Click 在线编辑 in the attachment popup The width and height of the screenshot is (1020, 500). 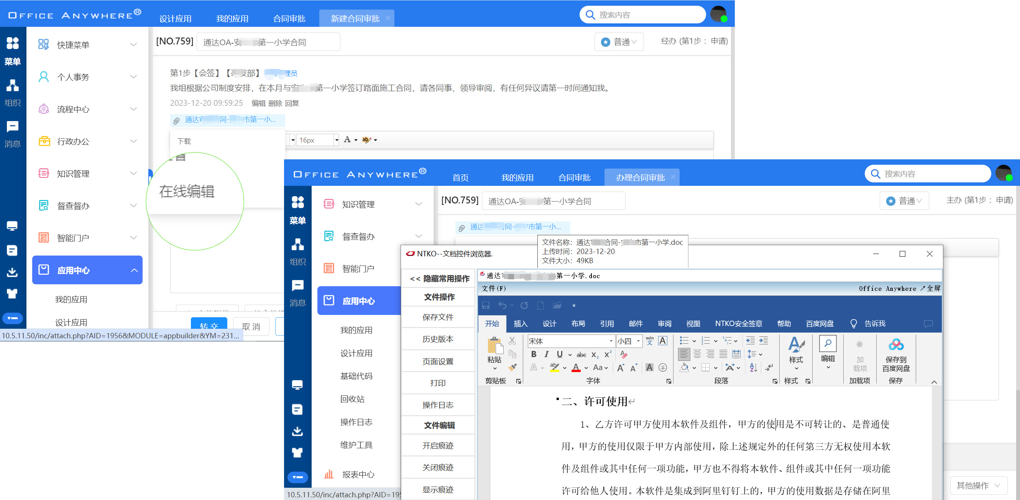coord(187,191)
